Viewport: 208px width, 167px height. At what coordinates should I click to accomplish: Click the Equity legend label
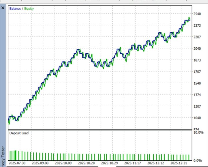[x=29, y=9]
